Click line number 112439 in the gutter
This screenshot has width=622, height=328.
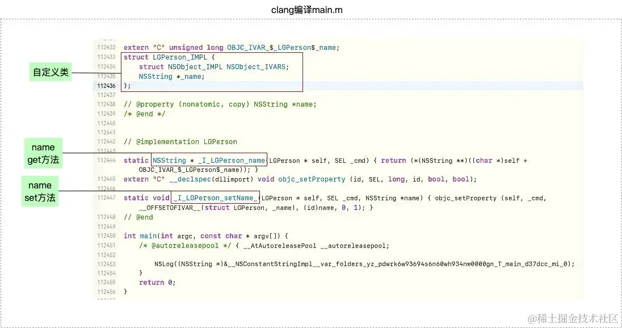[x=106, y=113]
